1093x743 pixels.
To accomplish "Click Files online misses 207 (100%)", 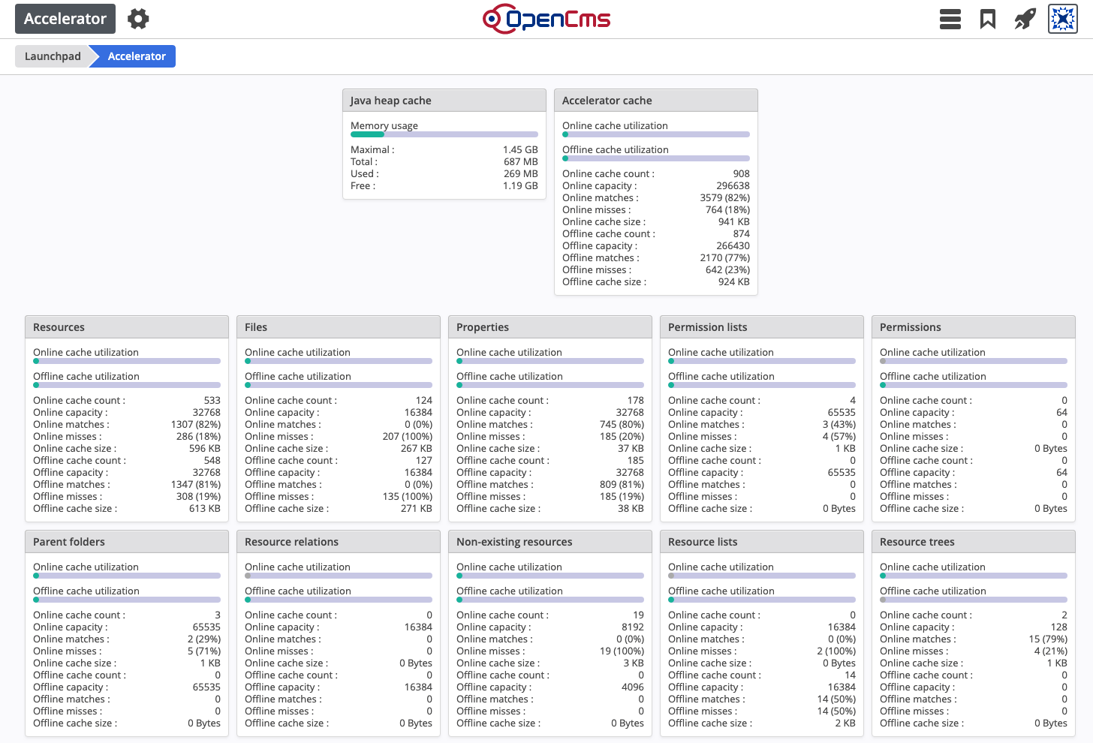I will coord(408,436).
